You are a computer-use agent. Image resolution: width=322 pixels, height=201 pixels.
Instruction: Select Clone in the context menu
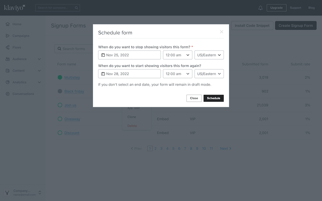click(x=131, y=117)
